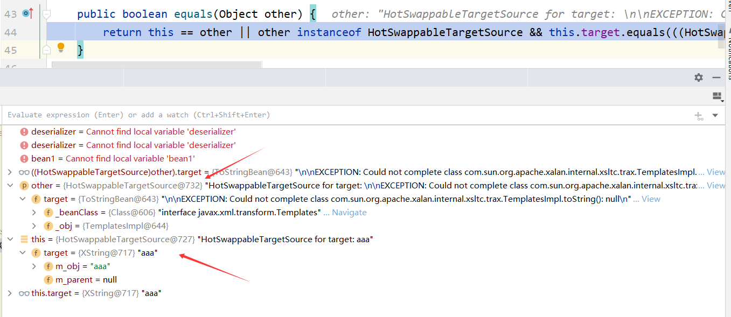This screenshot has height=317, width=731.
Task: Click error icon of first deserializer watch
Action: point(24,132)
